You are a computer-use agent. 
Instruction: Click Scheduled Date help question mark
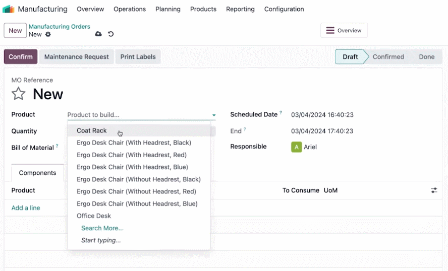click(x=281, y=112)
